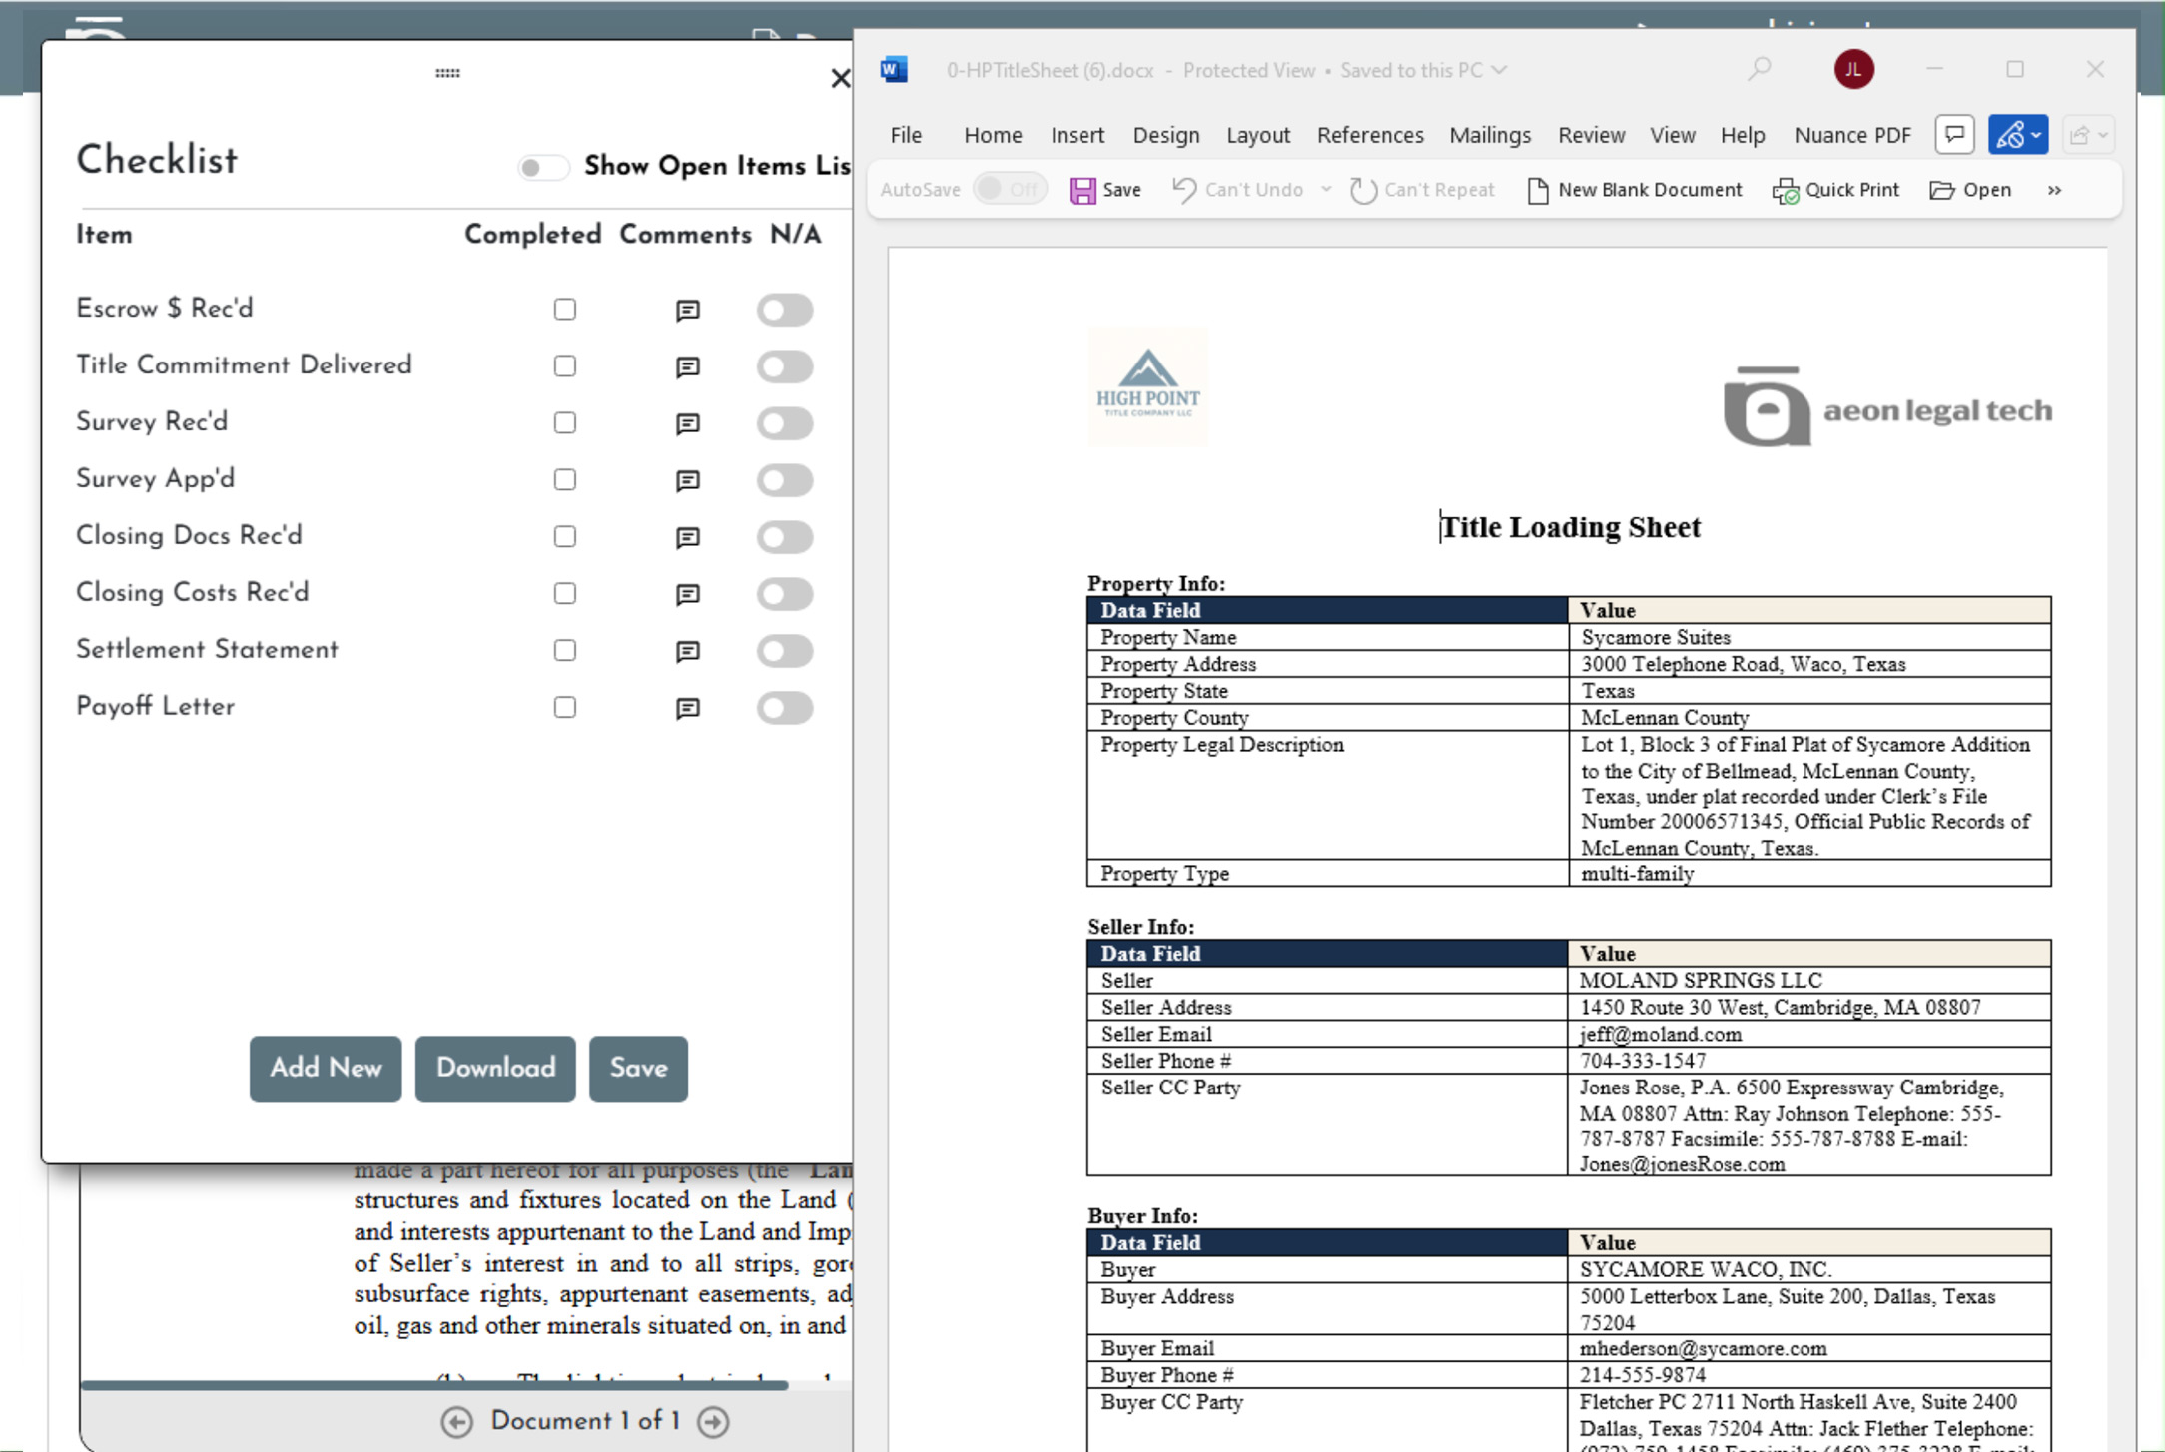This screenshot has height=1452, width=2165.
Task: Open the Editing mode dropdown button
Action: point(2017,134)
